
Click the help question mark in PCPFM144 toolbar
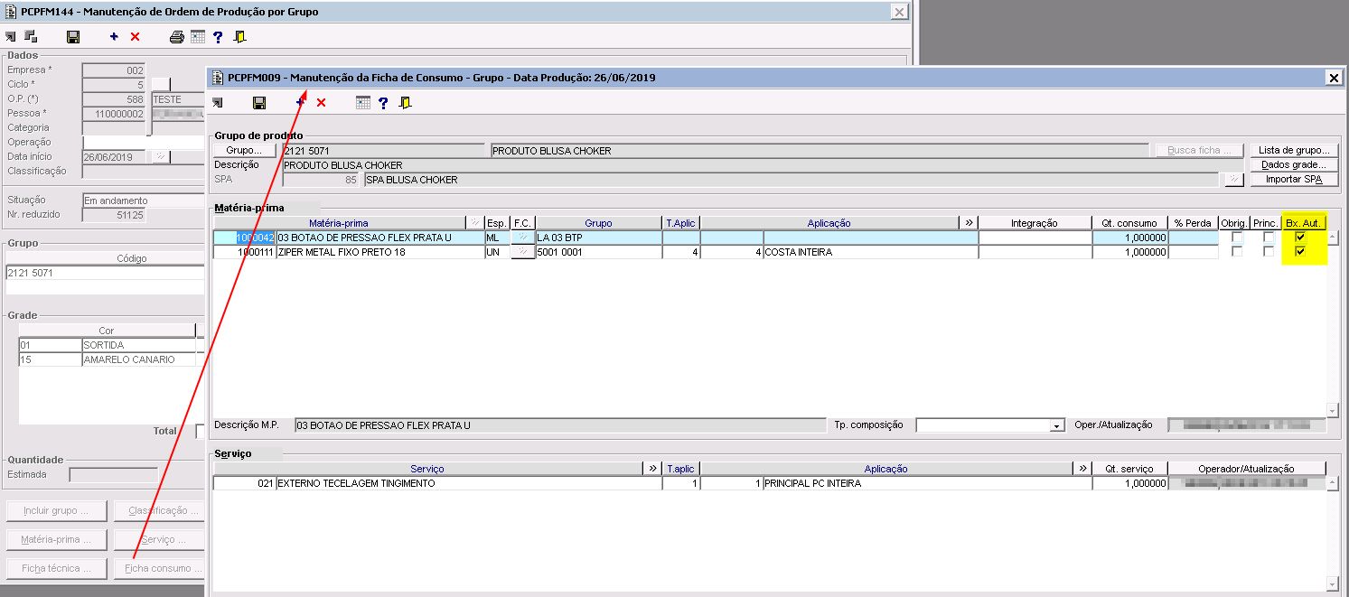(218, 37)
